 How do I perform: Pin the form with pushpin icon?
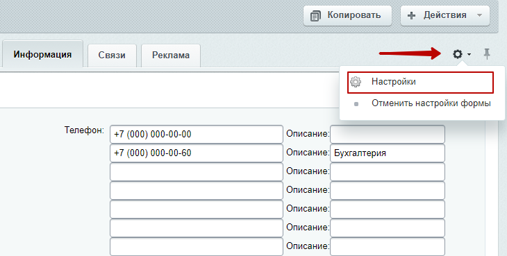487,54
